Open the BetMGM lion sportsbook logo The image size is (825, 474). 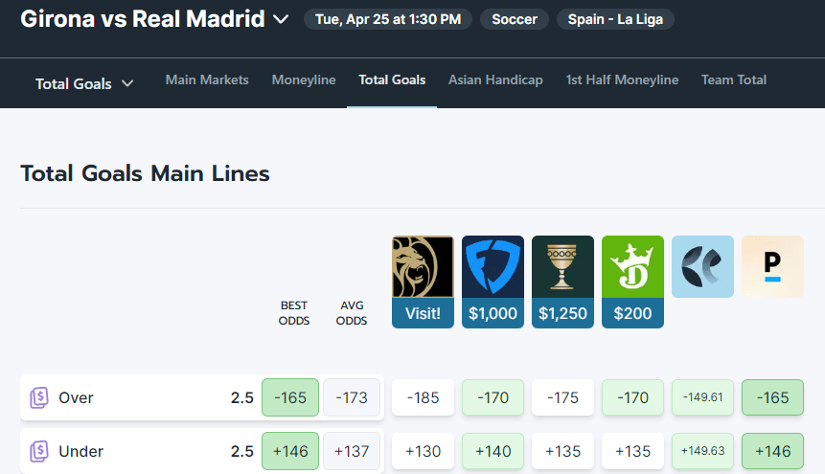pos(423,267)
